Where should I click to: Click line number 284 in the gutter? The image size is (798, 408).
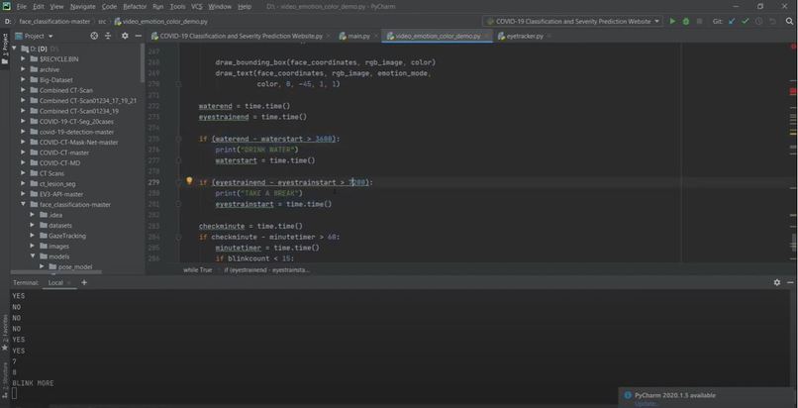click(x=153, y=237)
